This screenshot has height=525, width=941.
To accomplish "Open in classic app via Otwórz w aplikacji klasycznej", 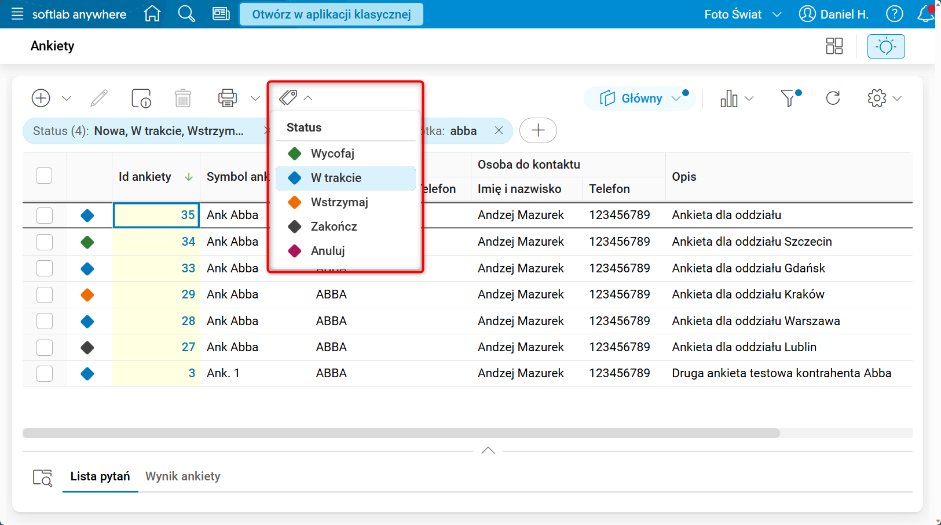I will point(331,14).
